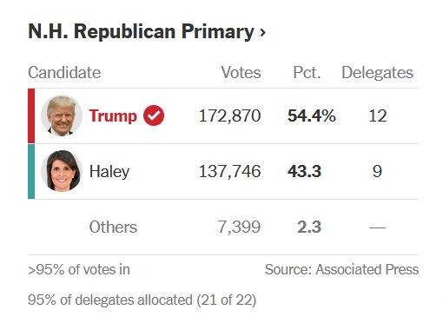
Task: Click the Votes column header
Action: pyautogui.click(x=241, y=72)
